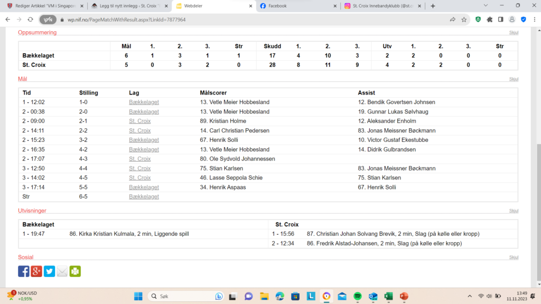Open a new browser tab
The image size is (541, 304).
433,6
